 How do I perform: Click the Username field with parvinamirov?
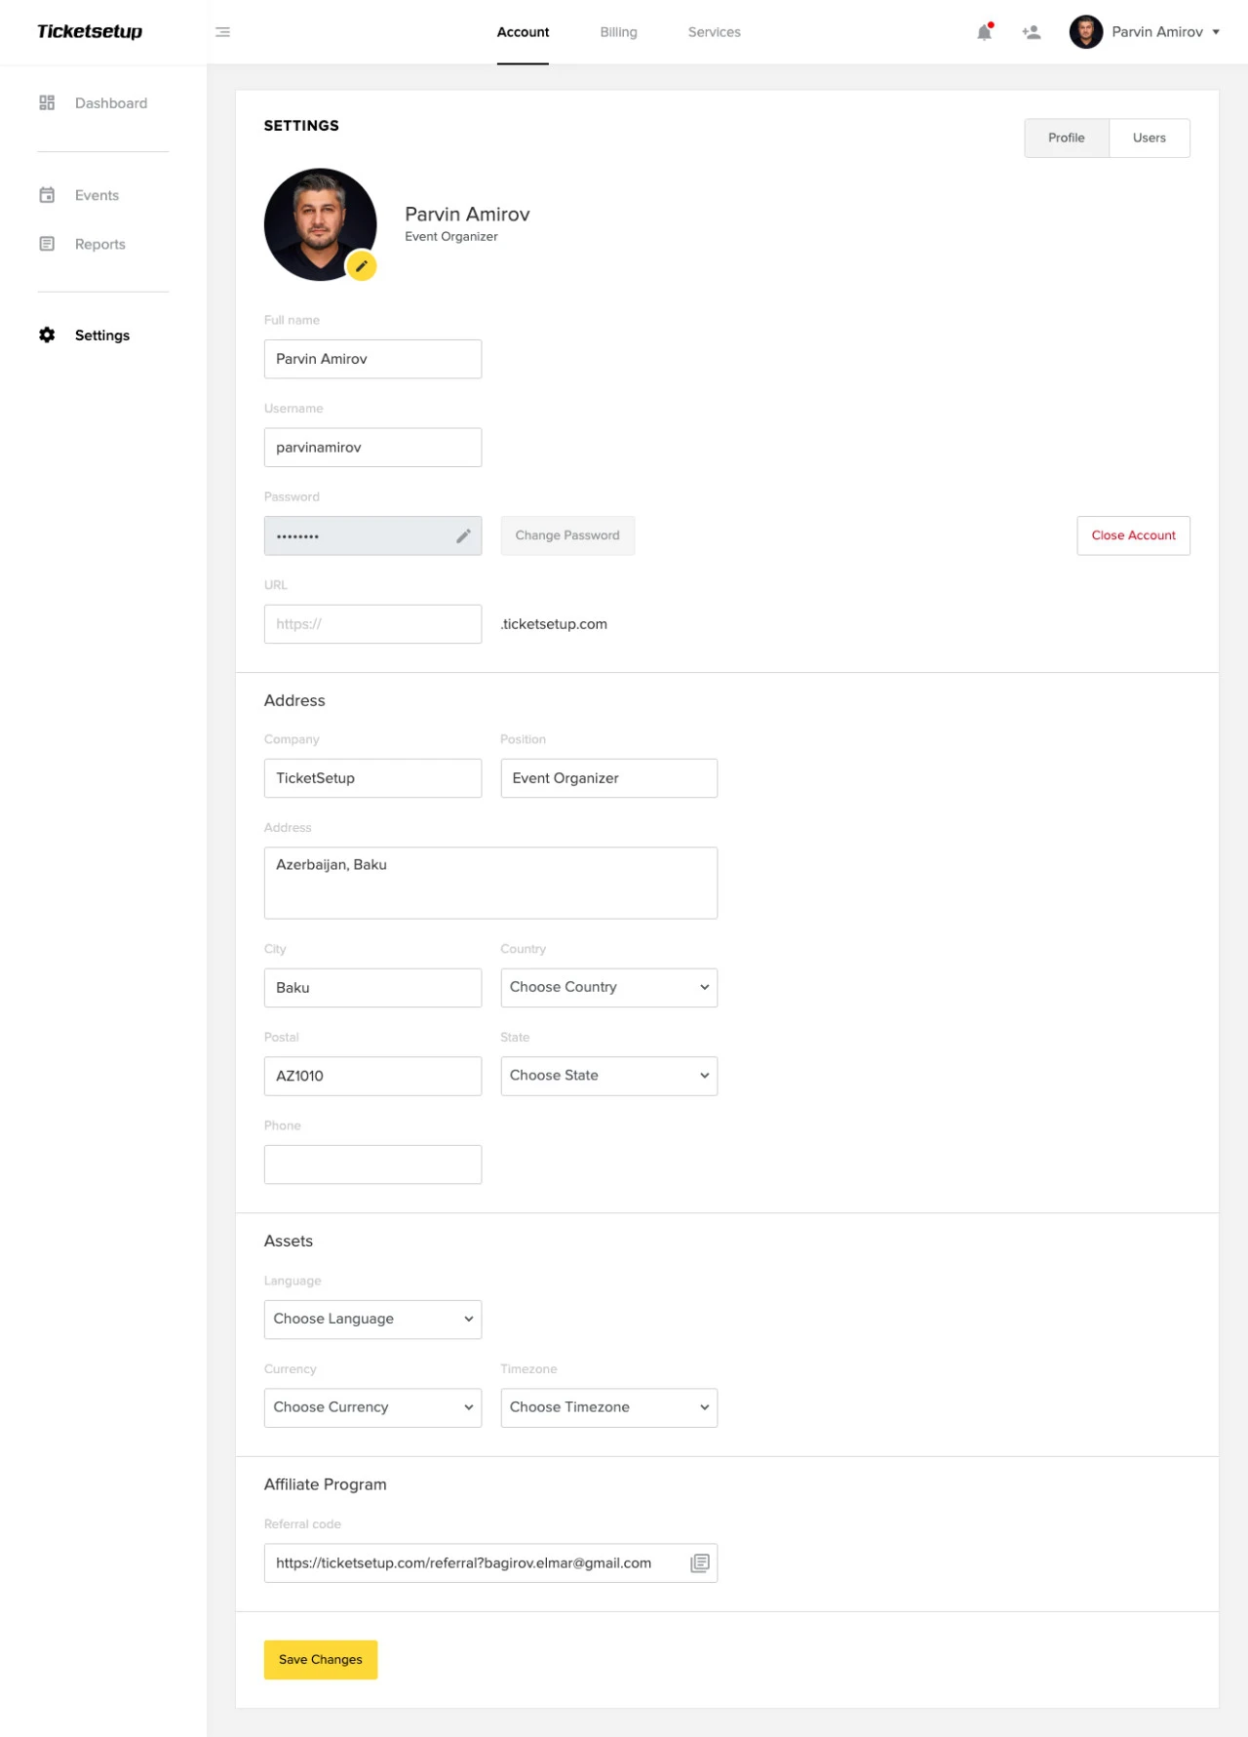(x=372, y=448)
